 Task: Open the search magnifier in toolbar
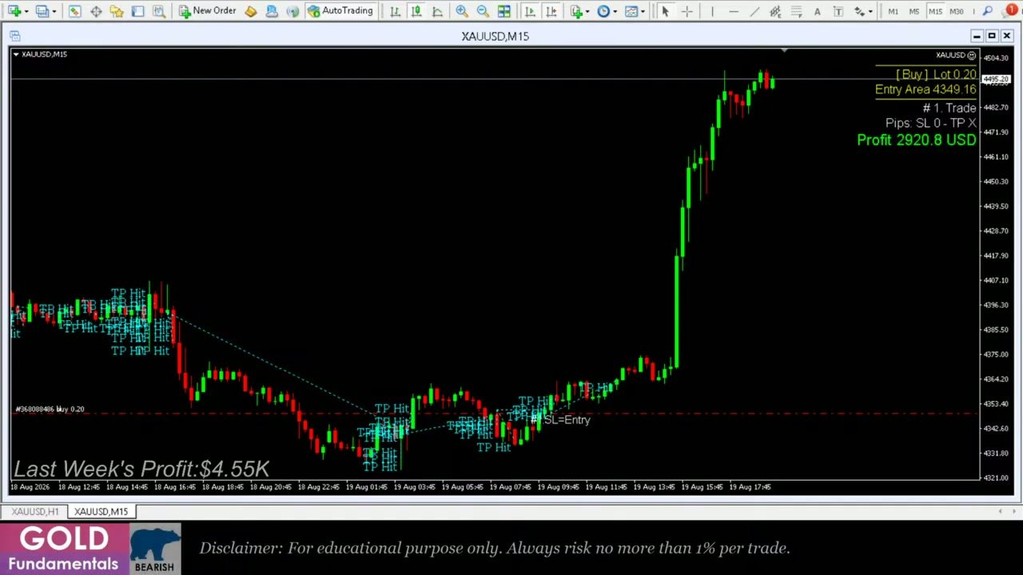tap(988, 11)
